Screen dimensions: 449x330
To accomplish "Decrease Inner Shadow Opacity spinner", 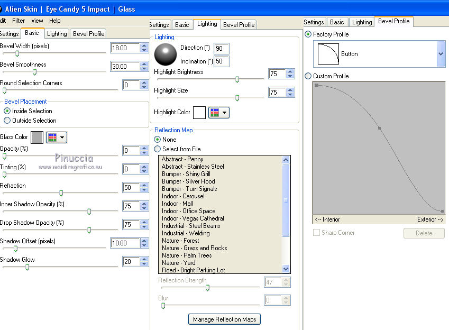I will (144, 208).
